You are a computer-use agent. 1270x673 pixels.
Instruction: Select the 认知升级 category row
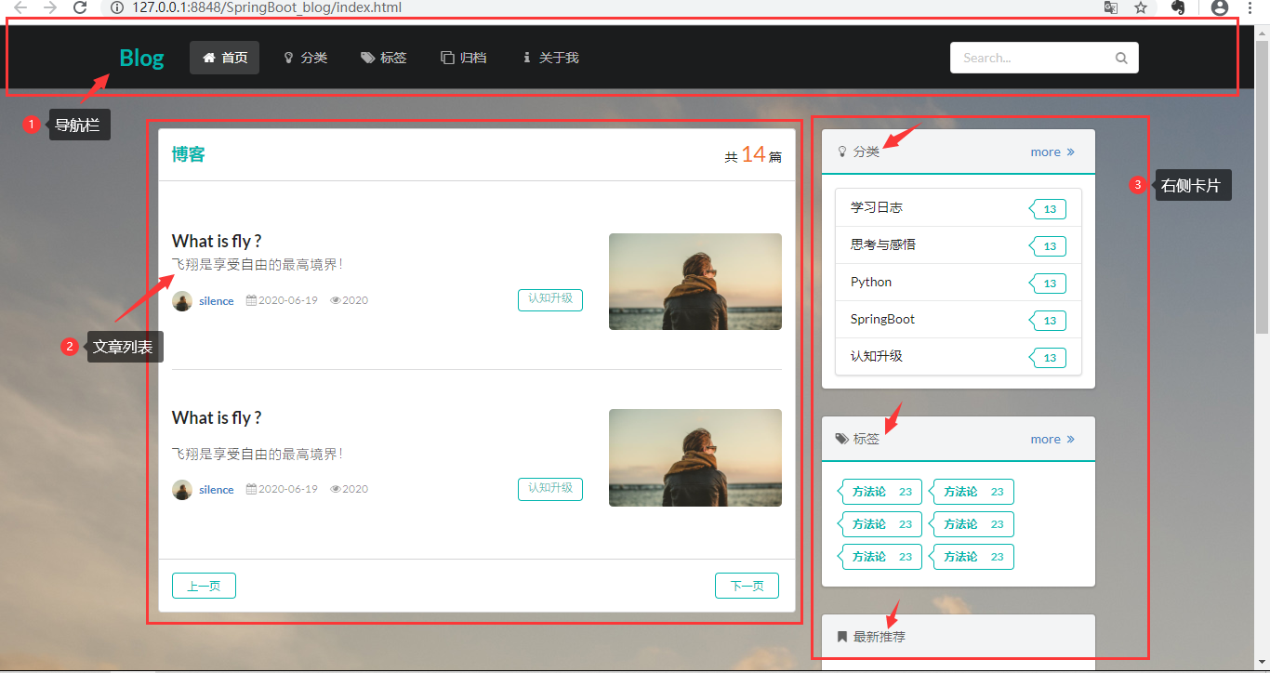tap(959, 357)
